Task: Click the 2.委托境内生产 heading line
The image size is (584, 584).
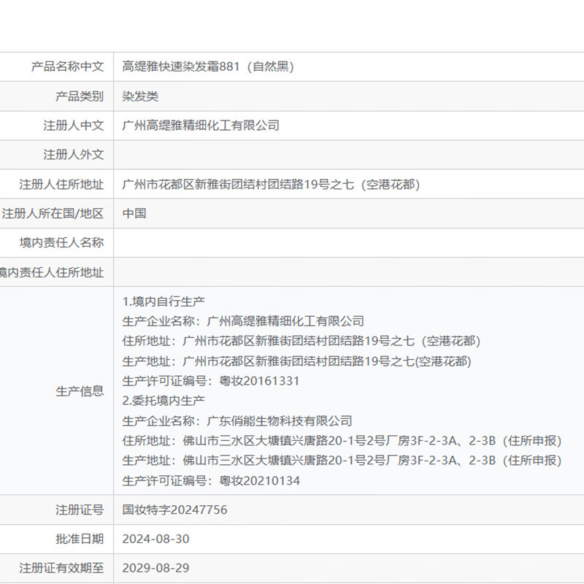Action: coord(164,401)
